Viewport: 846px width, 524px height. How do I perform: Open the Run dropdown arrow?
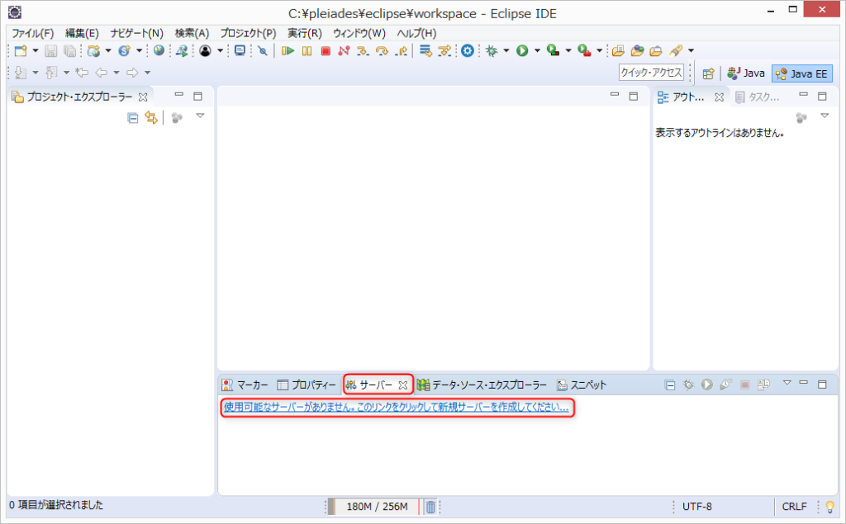click(537, 50)
